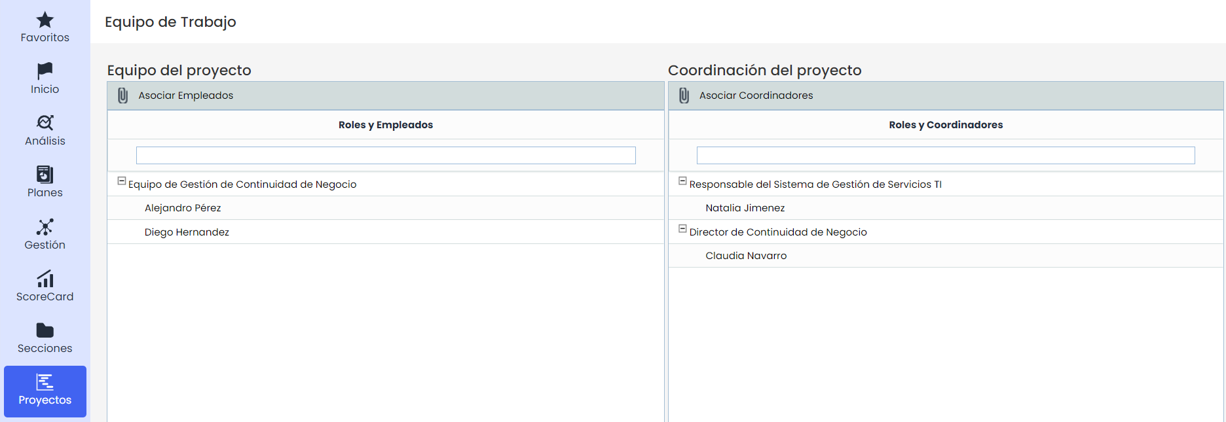This screenshot has width=1226, height=422.
Task: Select coordinator Natalia Jimenez
Action: (x=745, y=208)
